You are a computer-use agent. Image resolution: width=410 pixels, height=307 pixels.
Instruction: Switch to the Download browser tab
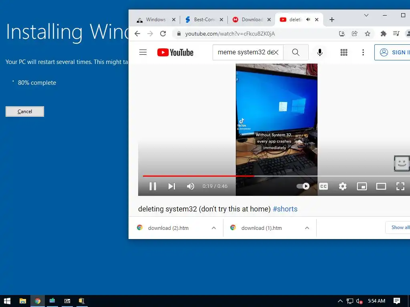(x=252, y=20)
